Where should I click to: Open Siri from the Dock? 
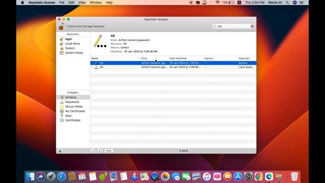[41, 176]
